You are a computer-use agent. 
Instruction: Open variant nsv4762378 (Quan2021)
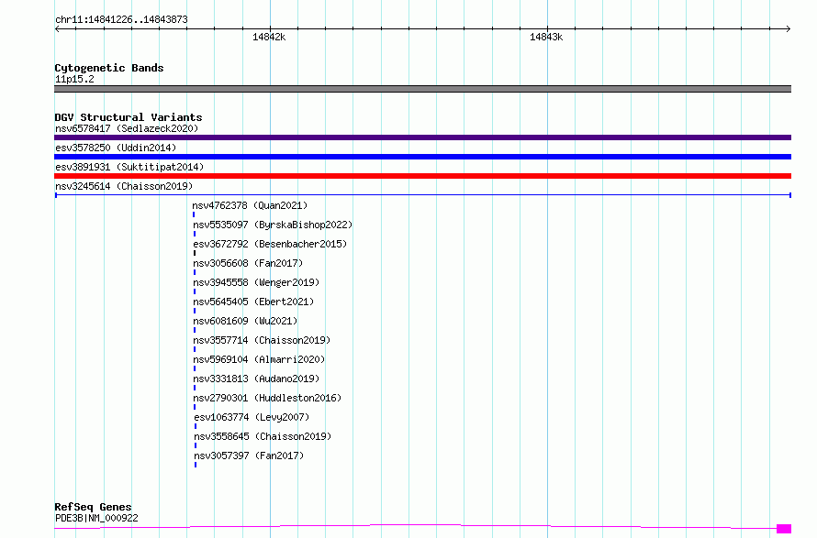[x=250, y=205]
